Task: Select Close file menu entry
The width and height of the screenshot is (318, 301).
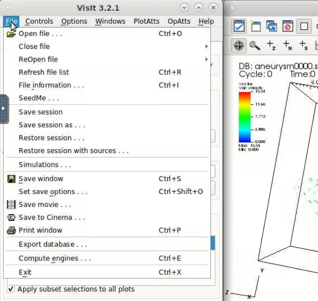Action: pos(107,47)
